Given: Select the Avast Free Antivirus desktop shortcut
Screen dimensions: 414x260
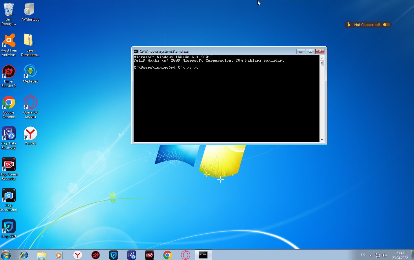Looking at the screenshot, I should click(9, 45).
